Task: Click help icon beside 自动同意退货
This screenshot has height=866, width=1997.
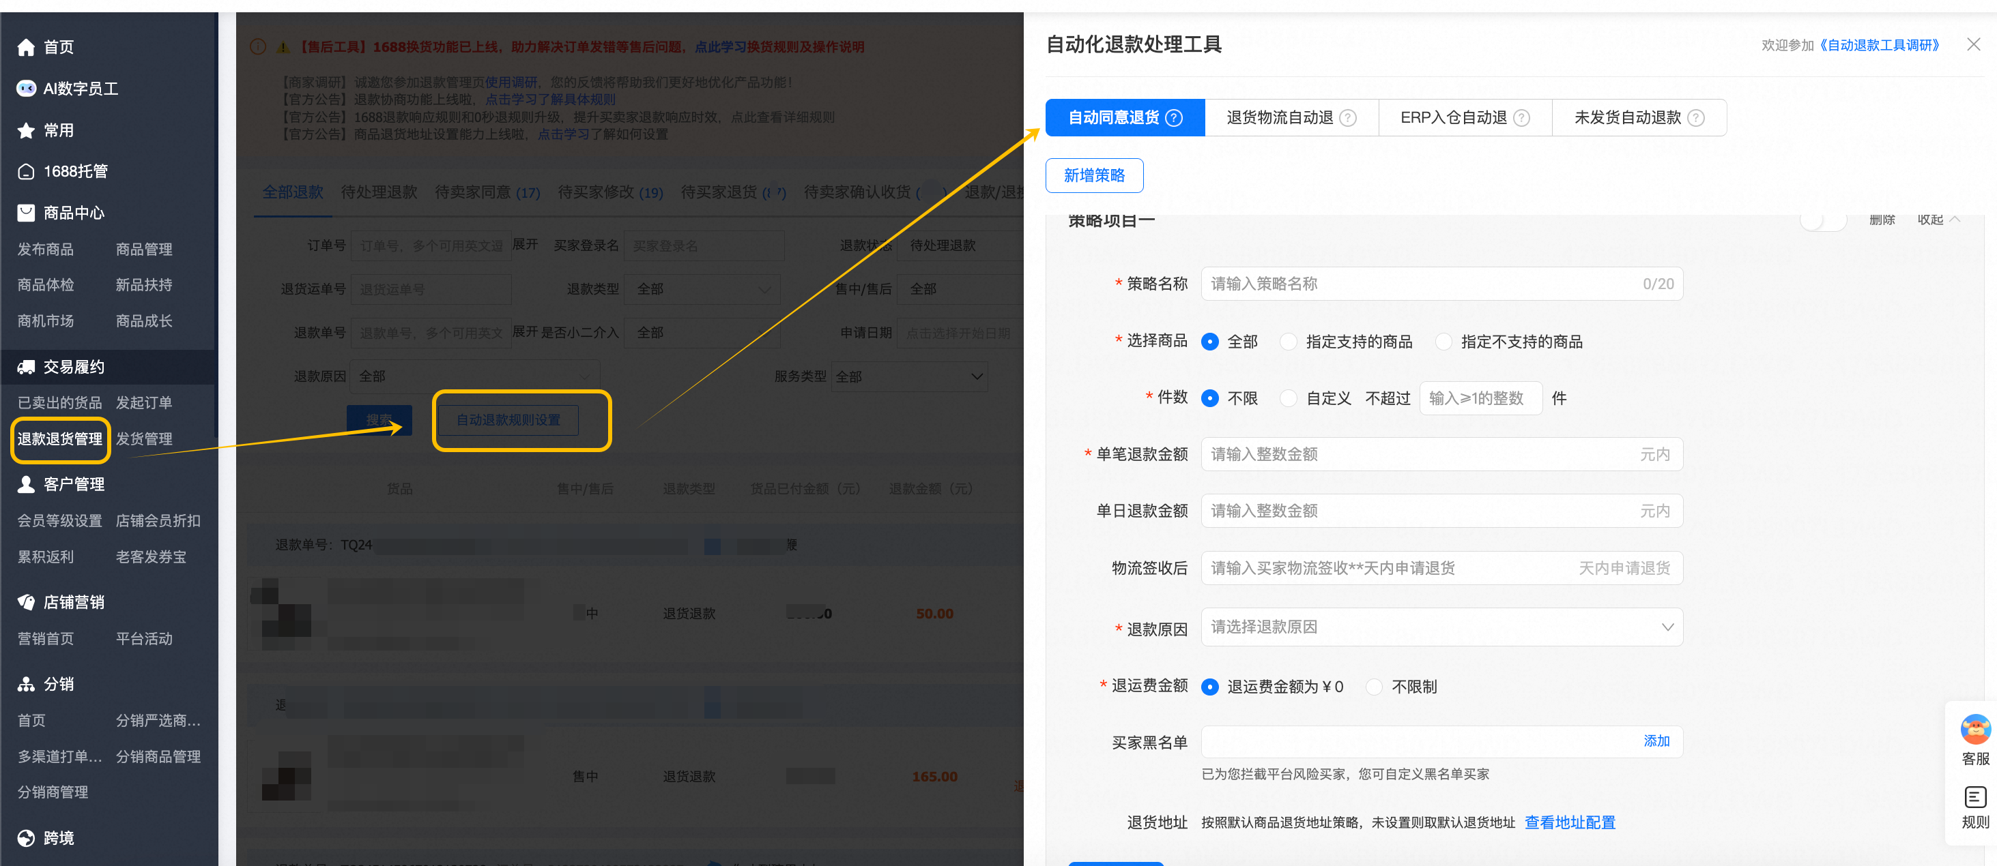Action: click(x=1175, y=118)
